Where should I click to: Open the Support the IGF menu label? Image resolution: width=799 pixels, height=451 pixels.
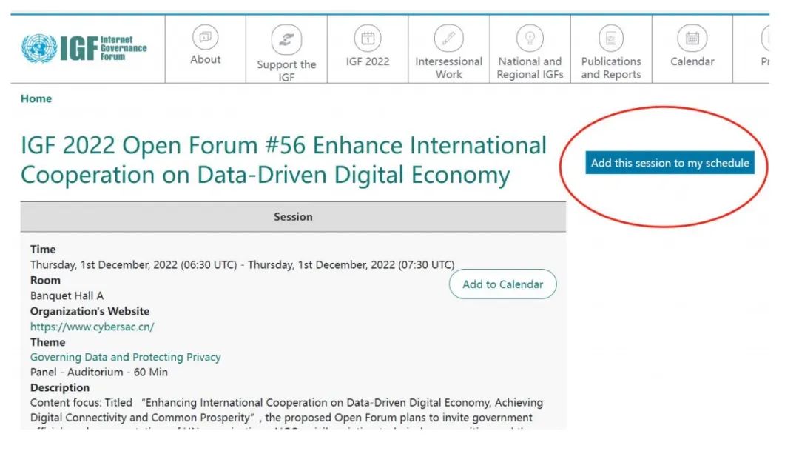point(286,71)
